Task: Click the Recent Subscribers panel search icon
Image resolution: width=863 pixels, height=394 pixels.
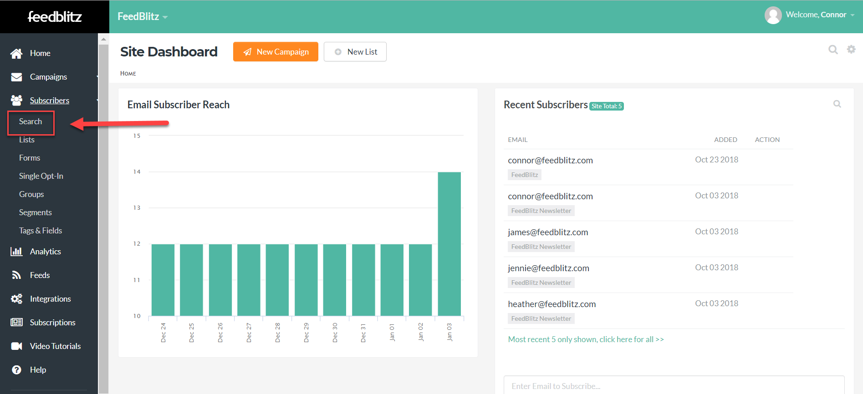Action: point(837,104)
